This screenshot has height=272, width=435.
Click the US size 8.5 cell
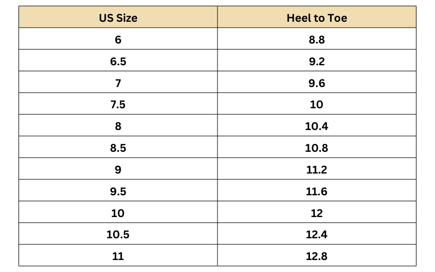coord(118,148)
